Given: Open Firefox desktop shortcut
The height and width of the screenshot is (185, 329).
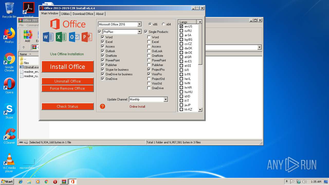Looking at the screenshot, I should pos(9,35).
